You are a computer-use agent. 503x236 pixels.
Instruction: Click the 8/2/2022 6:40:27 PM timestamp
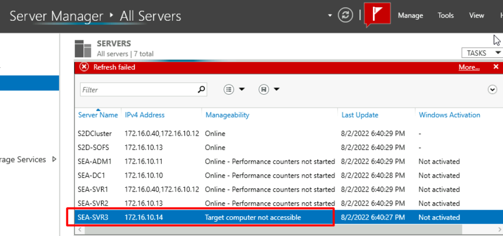click(x=373, y=217)
